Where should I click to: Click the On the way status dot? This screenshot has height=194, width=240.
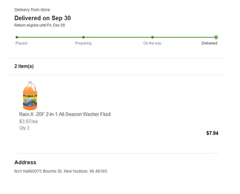(152, 37)
